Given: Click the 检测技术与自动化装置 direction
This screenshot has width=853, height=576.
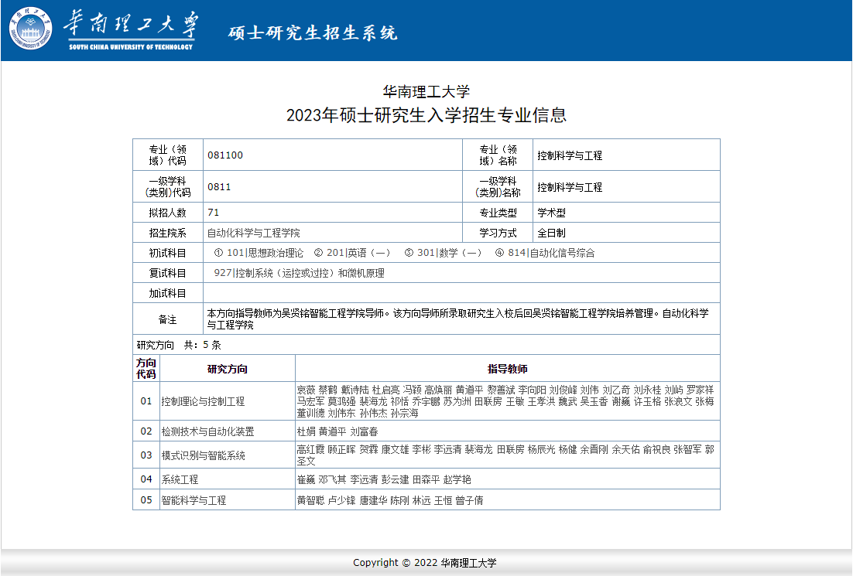Looking at the screenshot, I should pyautogui.click(x=207, y=431).
